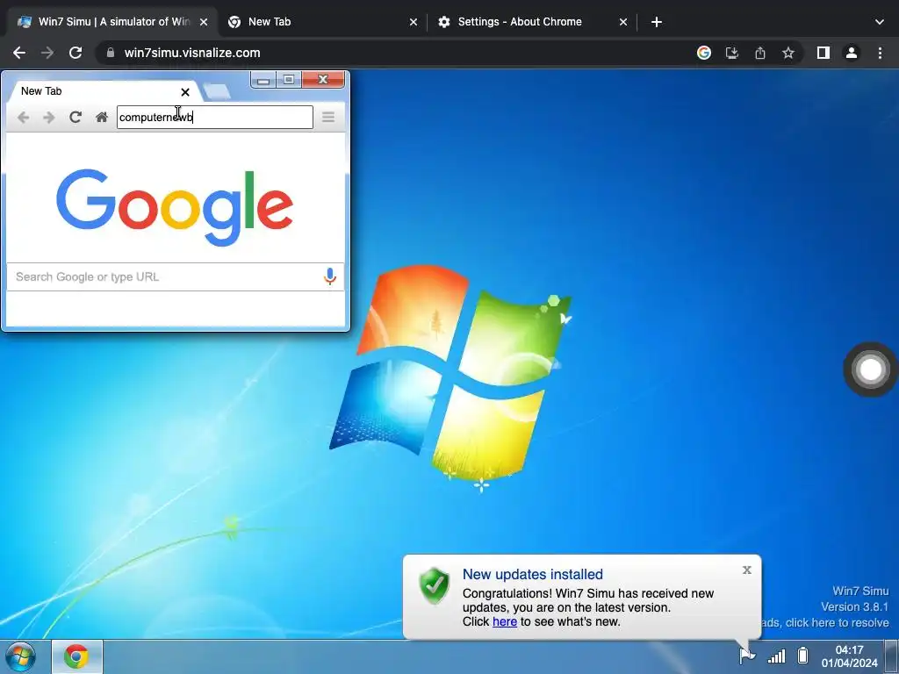This screenshot has height=674, width=899.
Task: Go back in host browser
Action: point(19,53)
